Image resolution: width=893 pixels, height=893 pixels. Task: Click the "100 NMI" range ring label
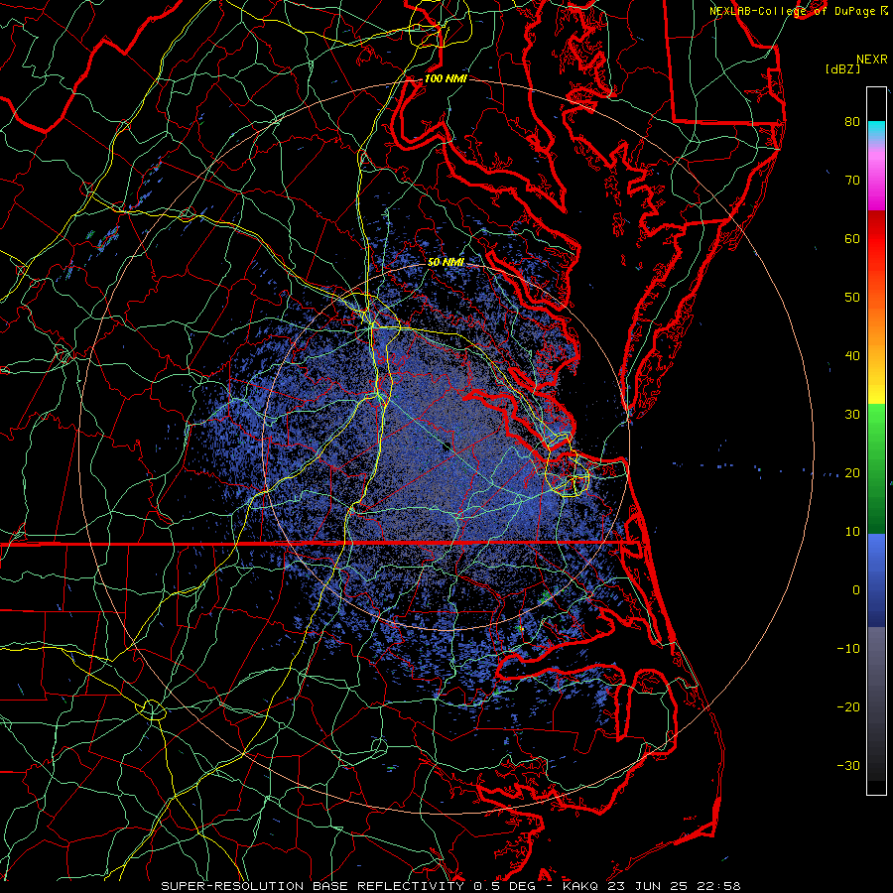(x=446, y=78)
